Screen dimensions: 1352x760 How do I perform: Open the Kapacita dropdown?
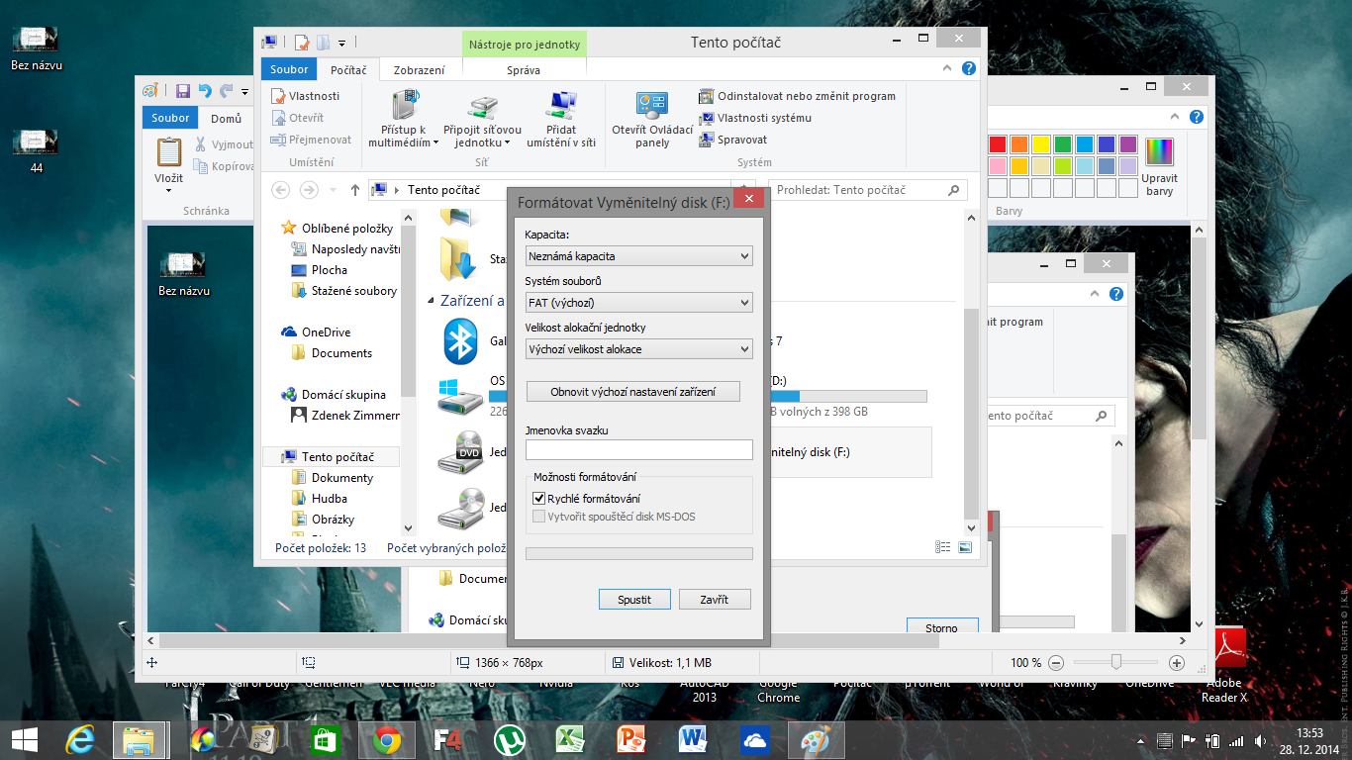638,256
